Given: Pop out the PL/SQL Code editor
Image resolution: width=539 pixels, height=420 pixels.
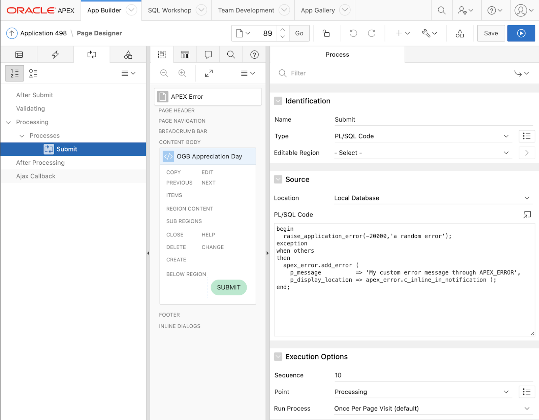Looking at the screenshot, I should [527, 215].
